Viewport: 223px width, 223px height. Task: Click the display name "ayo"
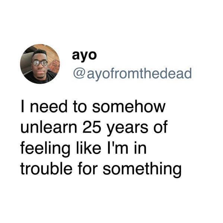[84, 55]
